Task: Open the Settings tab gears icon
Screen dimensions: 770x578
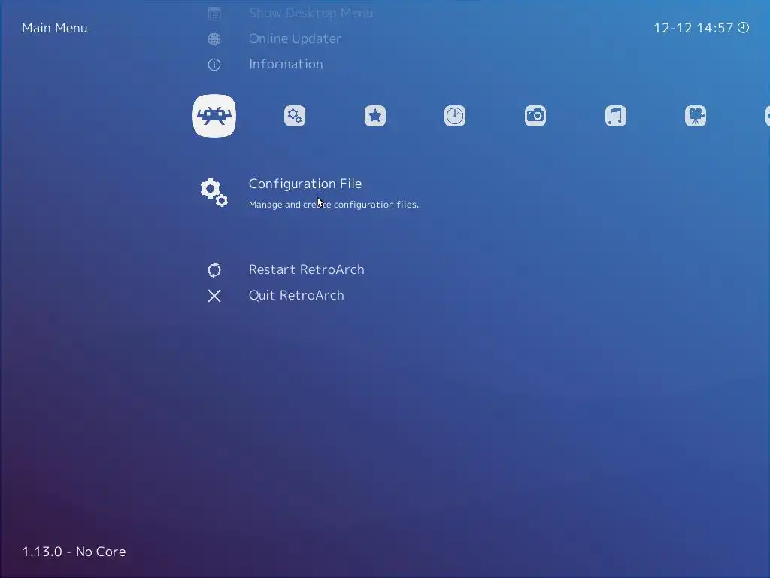Action: tap(295, 116)
